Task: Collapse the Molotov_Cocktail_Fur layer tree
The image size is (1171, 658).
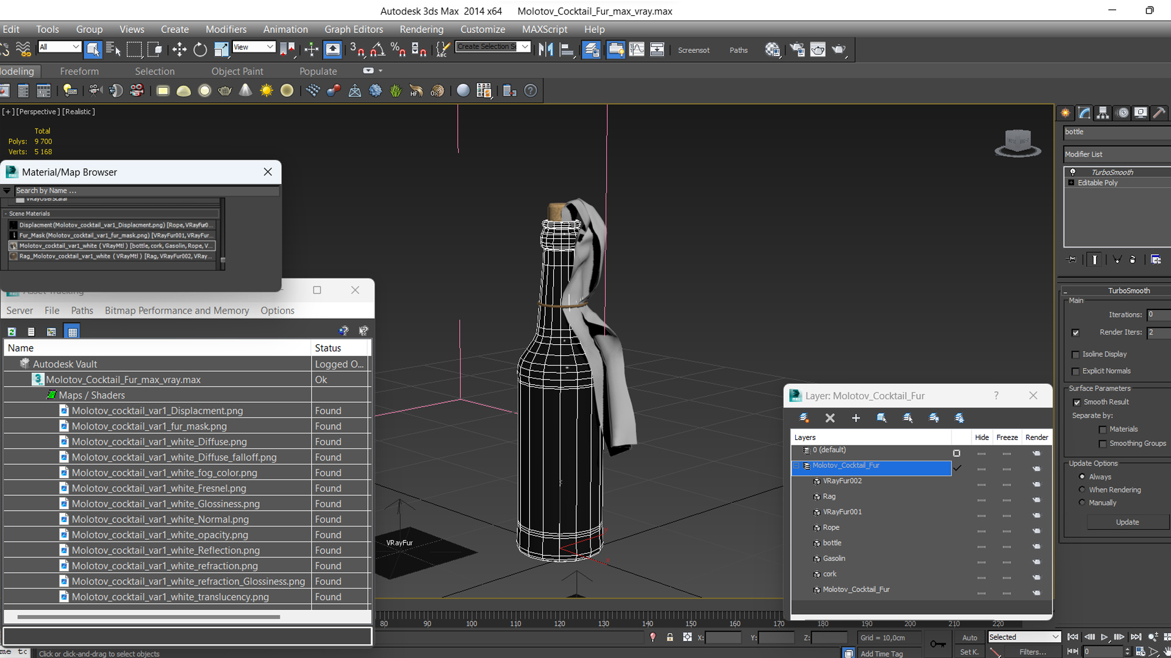Action: [x=796, y=465]
